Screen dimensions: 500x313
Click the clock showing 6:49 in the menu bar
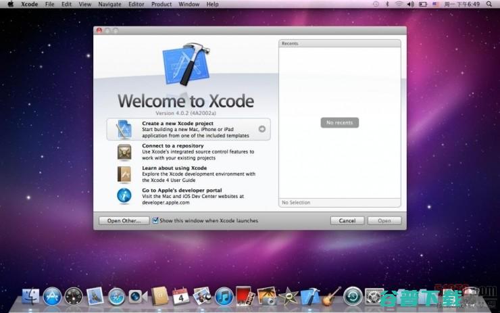461,4
